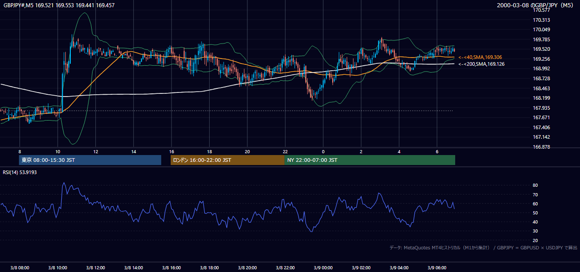Click the bottom time label 3/8 08:00

[x=20, y=267]
